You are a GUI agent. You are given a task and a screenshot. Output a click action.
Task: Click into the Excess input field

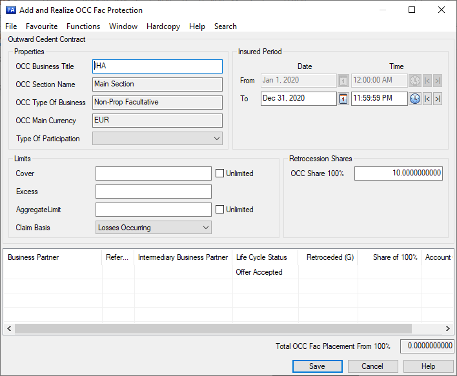(153, 192)
